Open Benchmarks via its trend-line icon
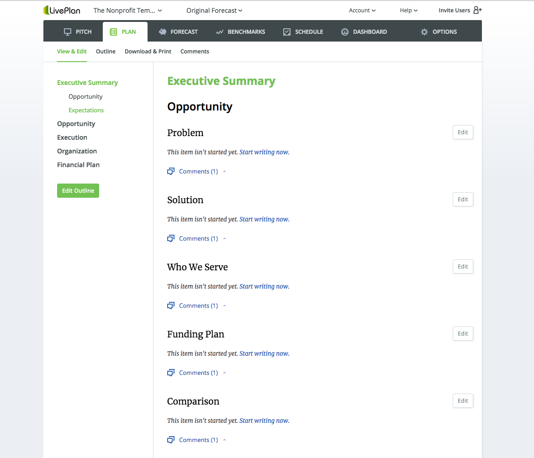This screenshot has width=534, height=458. coord(220,32)
